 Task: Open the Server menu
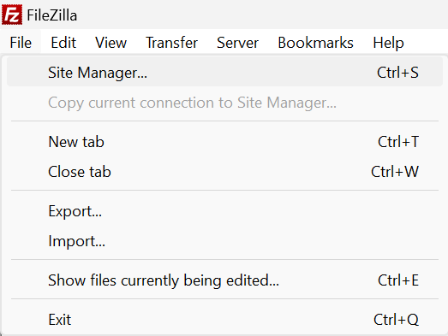(x=238, y=43)
